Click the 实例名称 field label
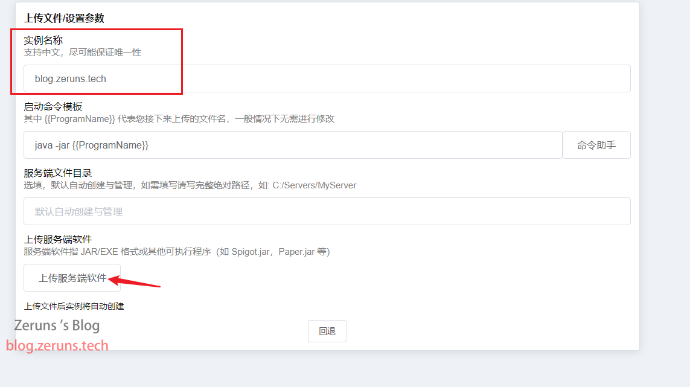690x387 pixels. coord(43,40)
